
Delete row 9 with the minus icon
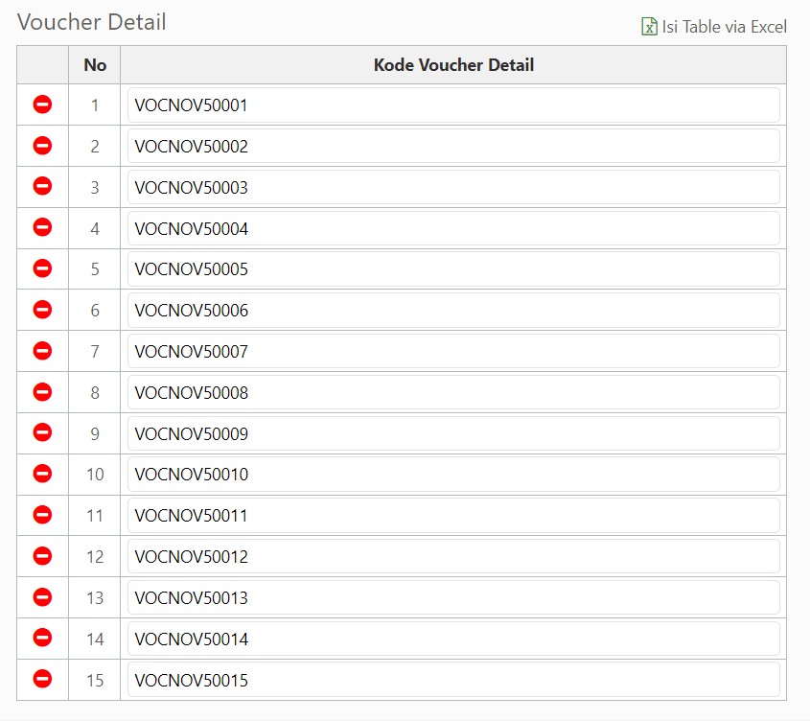[42, 432]
